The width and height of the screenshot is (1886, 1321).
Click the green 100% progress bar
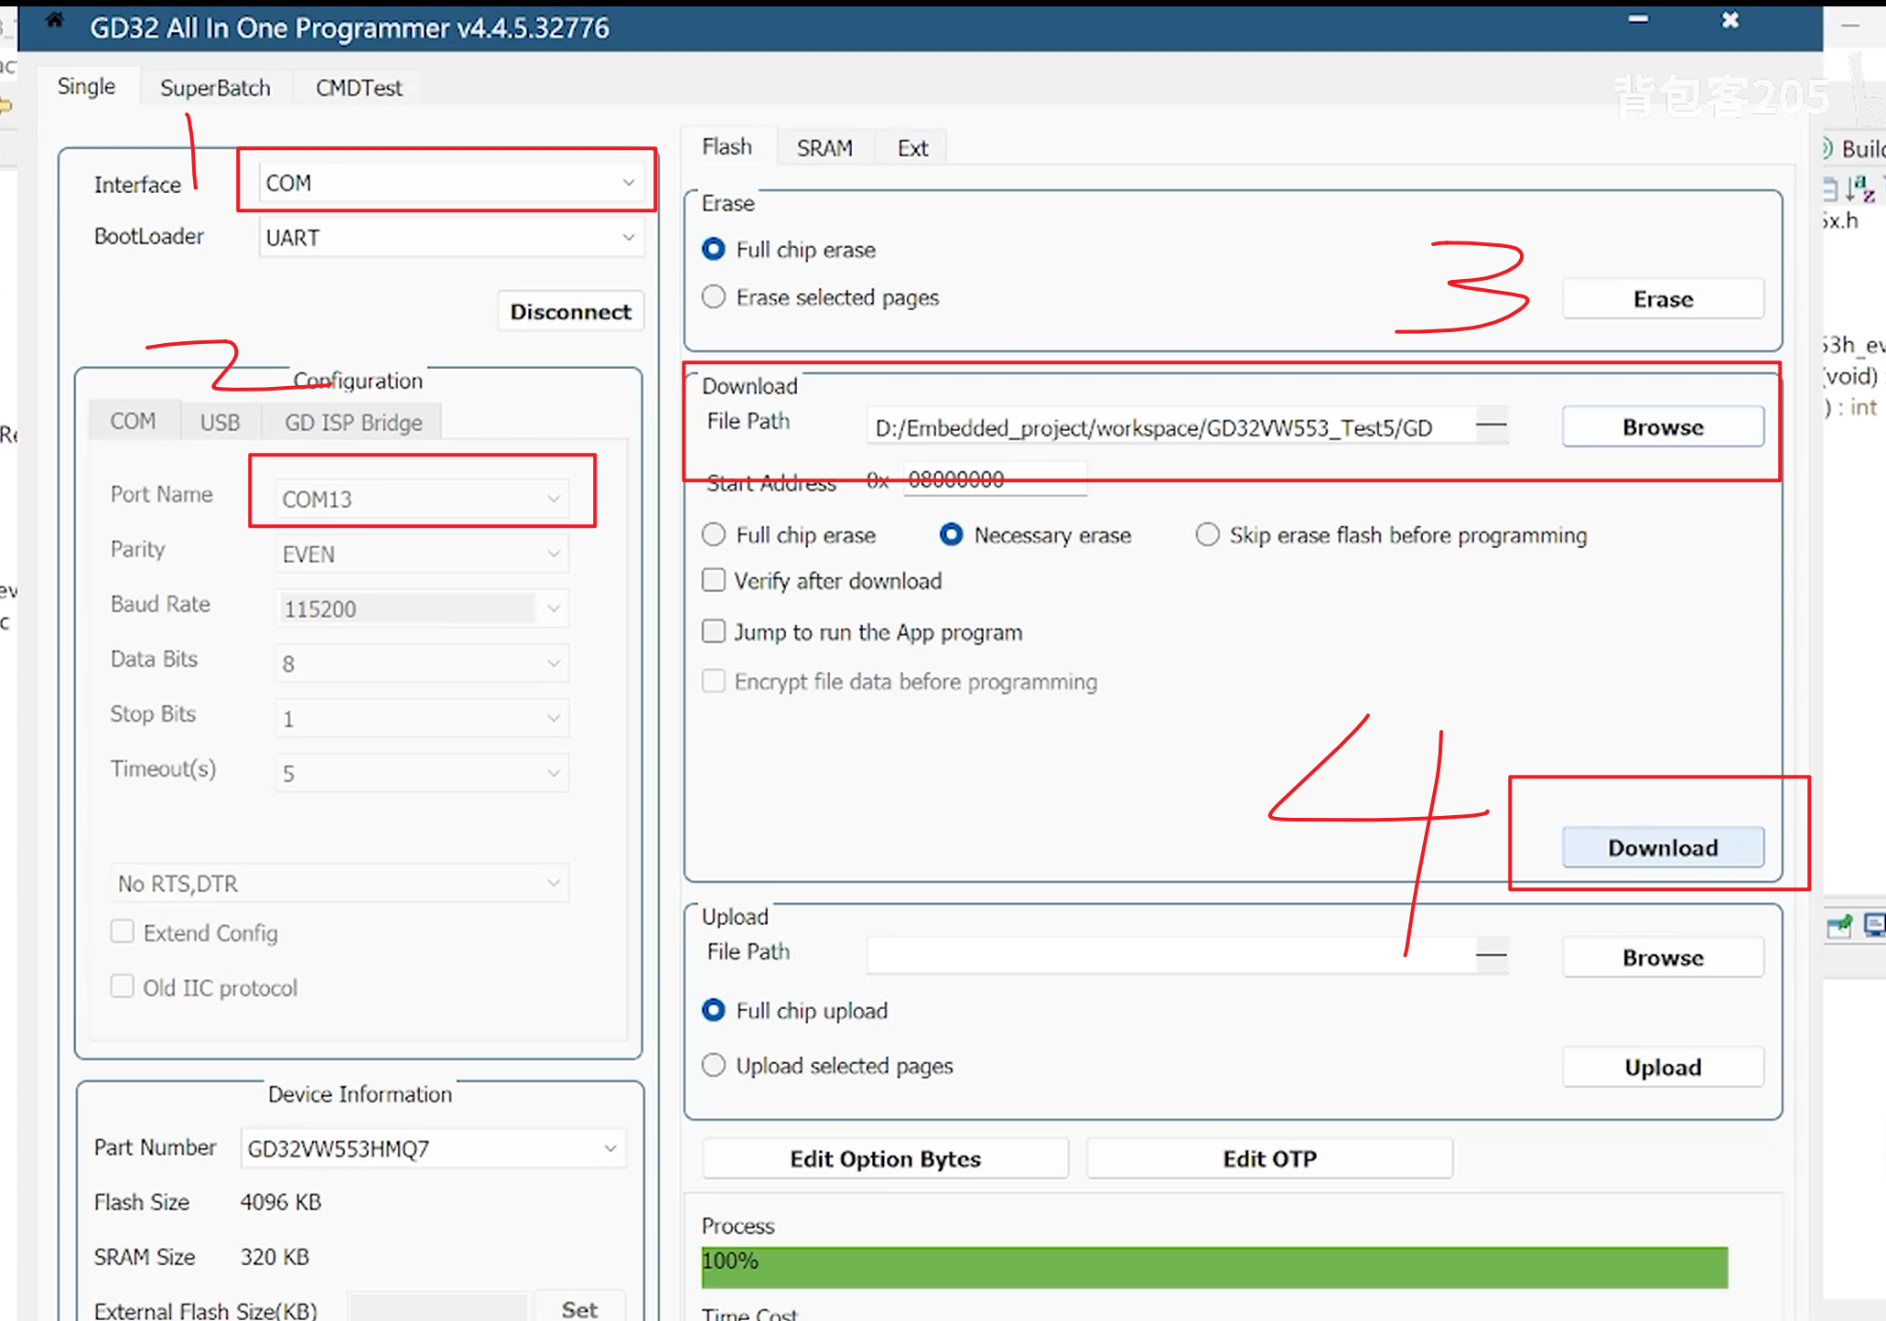(1214, 1267)
